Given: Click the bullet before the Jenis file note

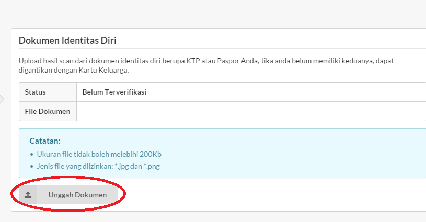Looking at the screenshot, I should 32,166.
